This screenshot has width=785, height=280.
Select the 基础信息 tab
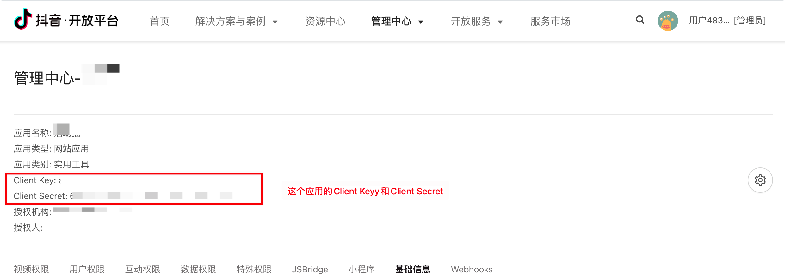413,269
